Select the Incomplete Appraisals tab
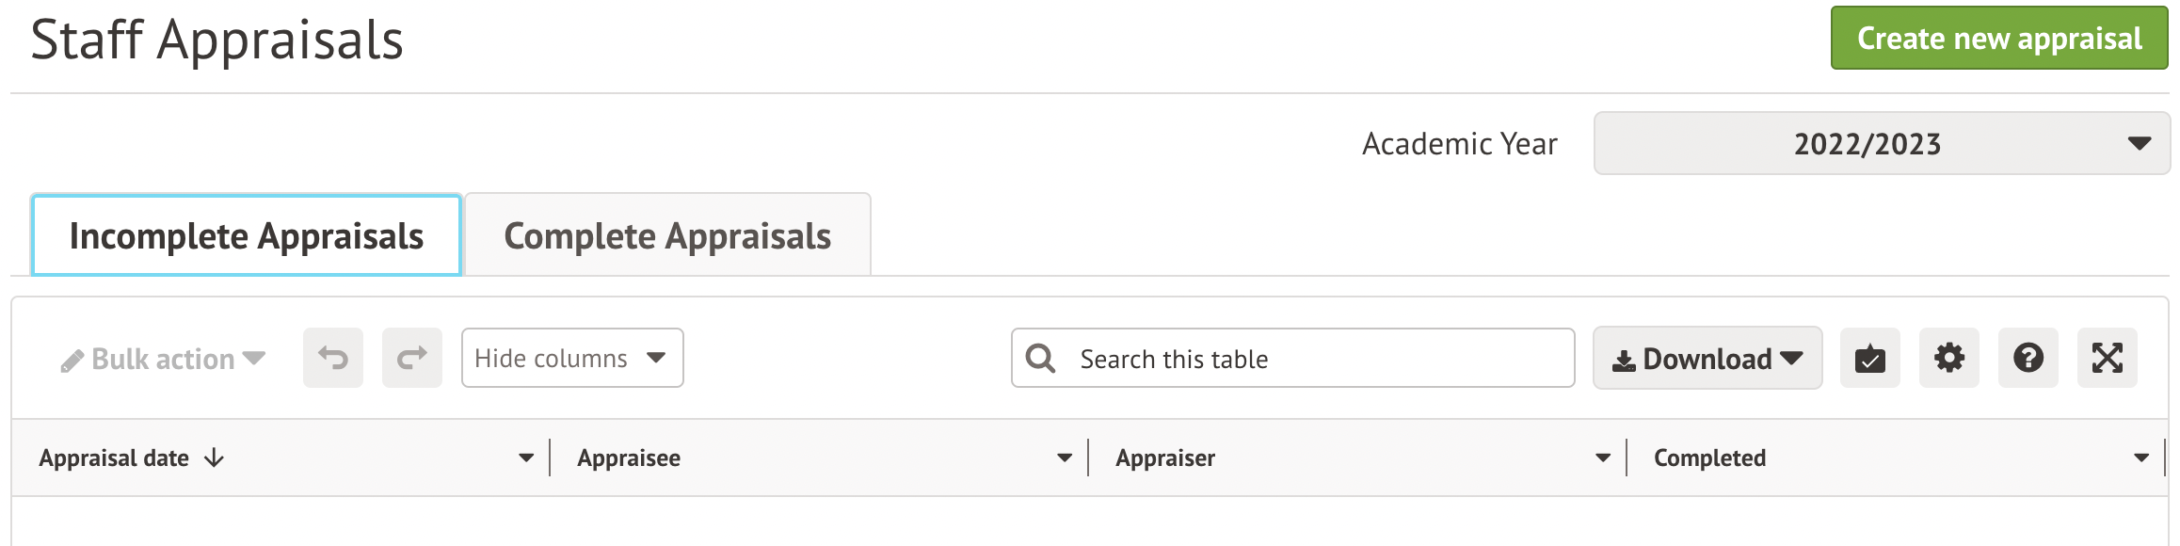This screenshot has width=2180, height=546. click(x=247, y=235)
